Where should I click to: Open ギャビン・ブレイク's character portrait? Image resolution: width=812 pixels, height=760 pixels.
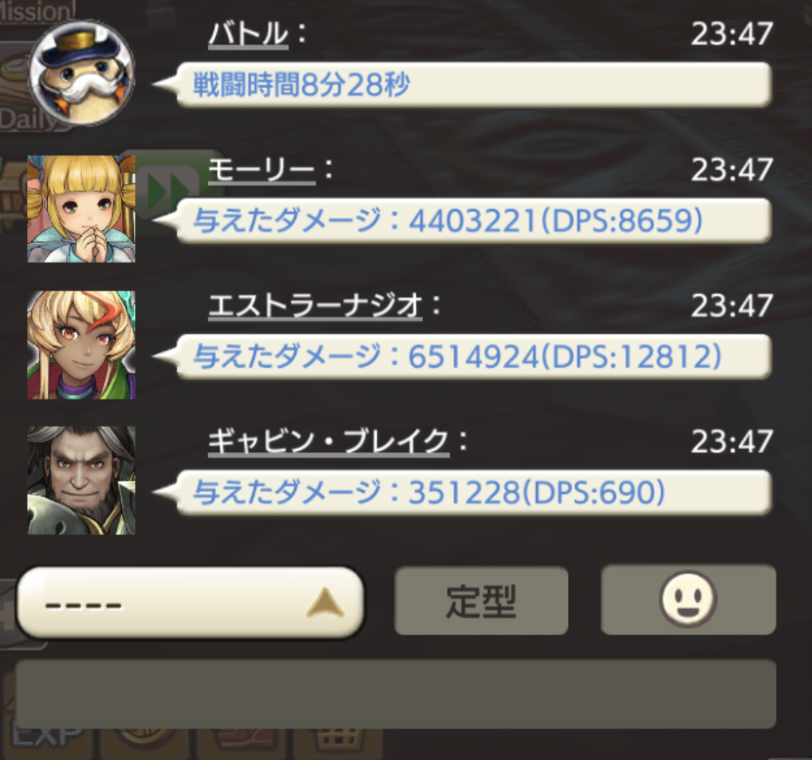tap(81, 481)
